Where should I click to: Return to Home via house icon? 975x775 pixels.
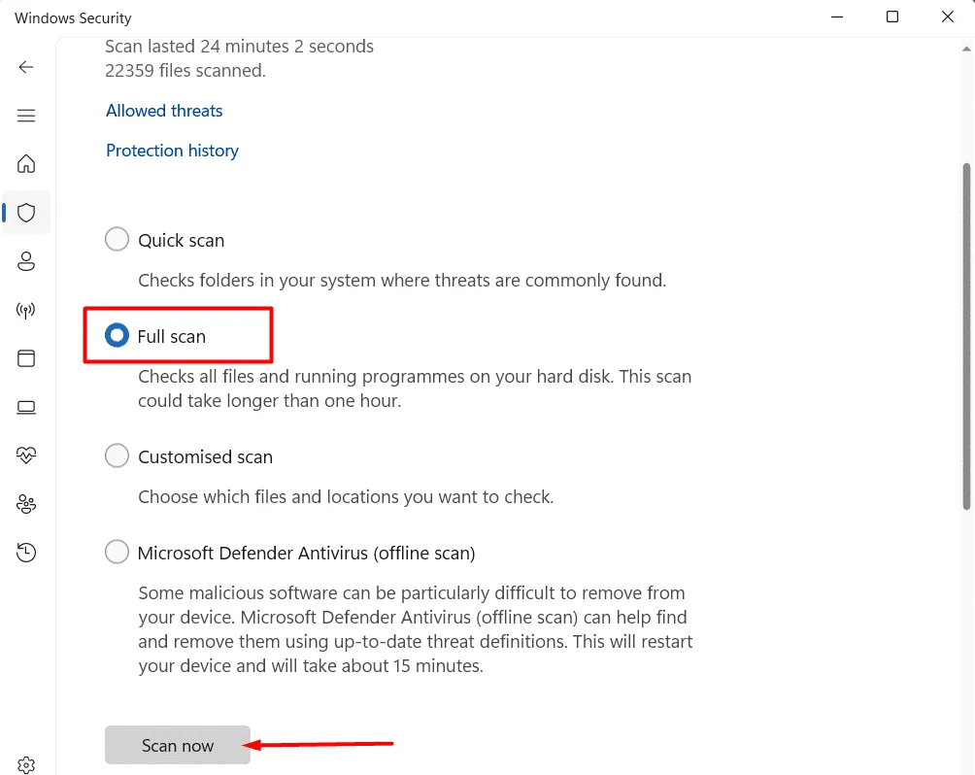(x=26, y=164)
